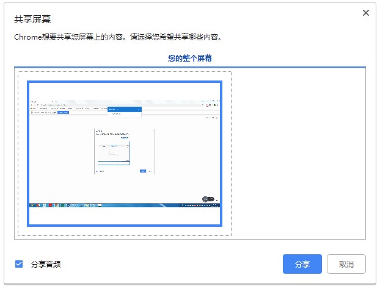Click the blue dropdown menu inside the preview
Screen dimensions: 380x289
[x=125, y=110]
